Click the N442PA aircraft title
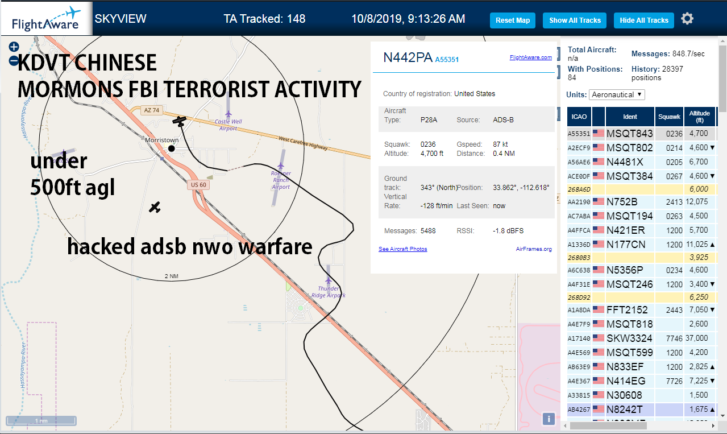The width and height of the screenshot is (727, 434). click(x=408, y=57)
